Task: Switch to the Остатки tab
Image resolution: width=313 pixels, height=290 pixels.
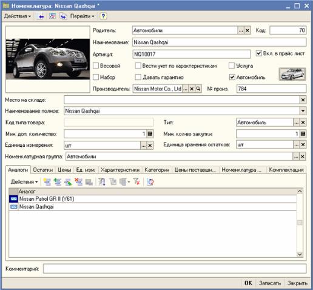Action: 43,170
